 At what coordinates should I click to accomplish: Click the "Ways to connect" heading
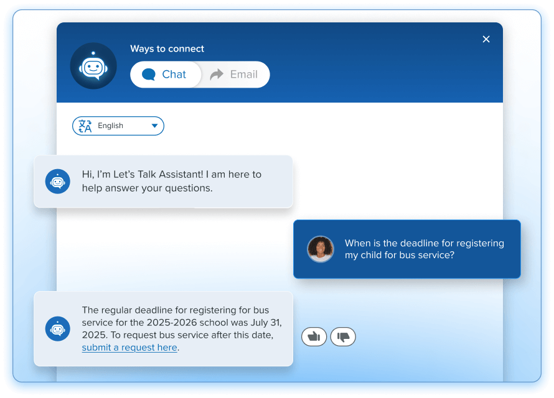pyautogui.click(x=167, y=49)
